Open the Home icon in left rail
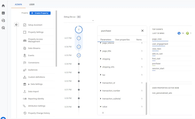Image resolution: width=195 pixels, height=119 pixels. [3, 6]
